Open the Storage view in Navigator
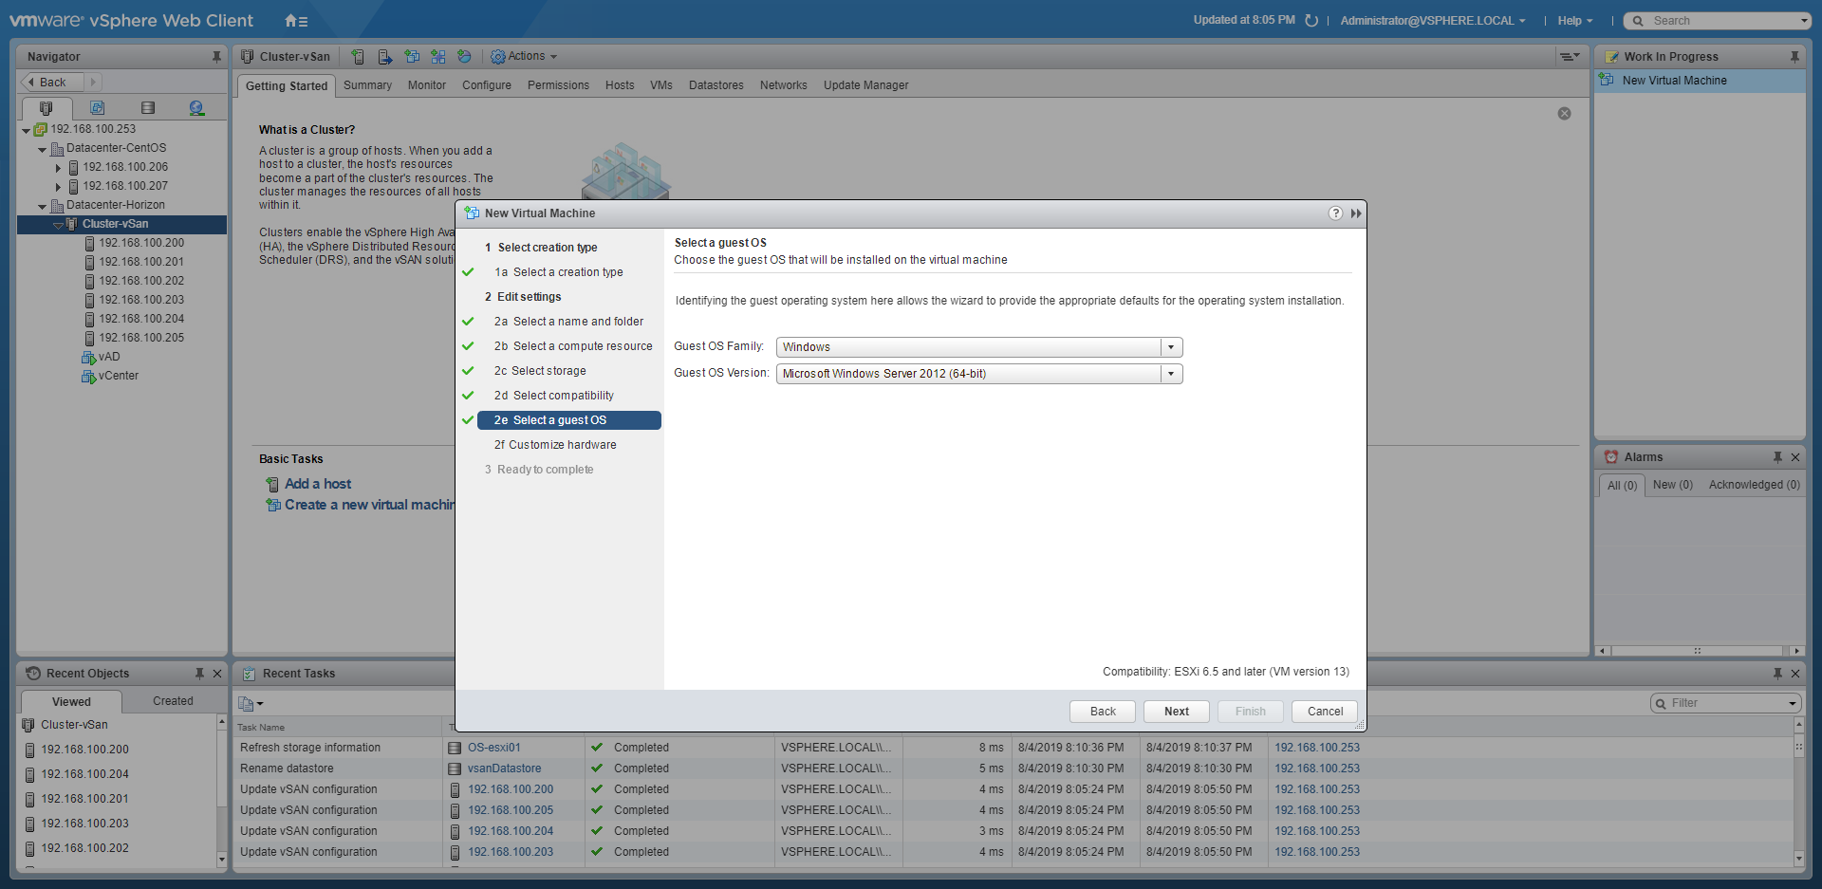Screen dimensions: 1822x889 pos(147,108)
